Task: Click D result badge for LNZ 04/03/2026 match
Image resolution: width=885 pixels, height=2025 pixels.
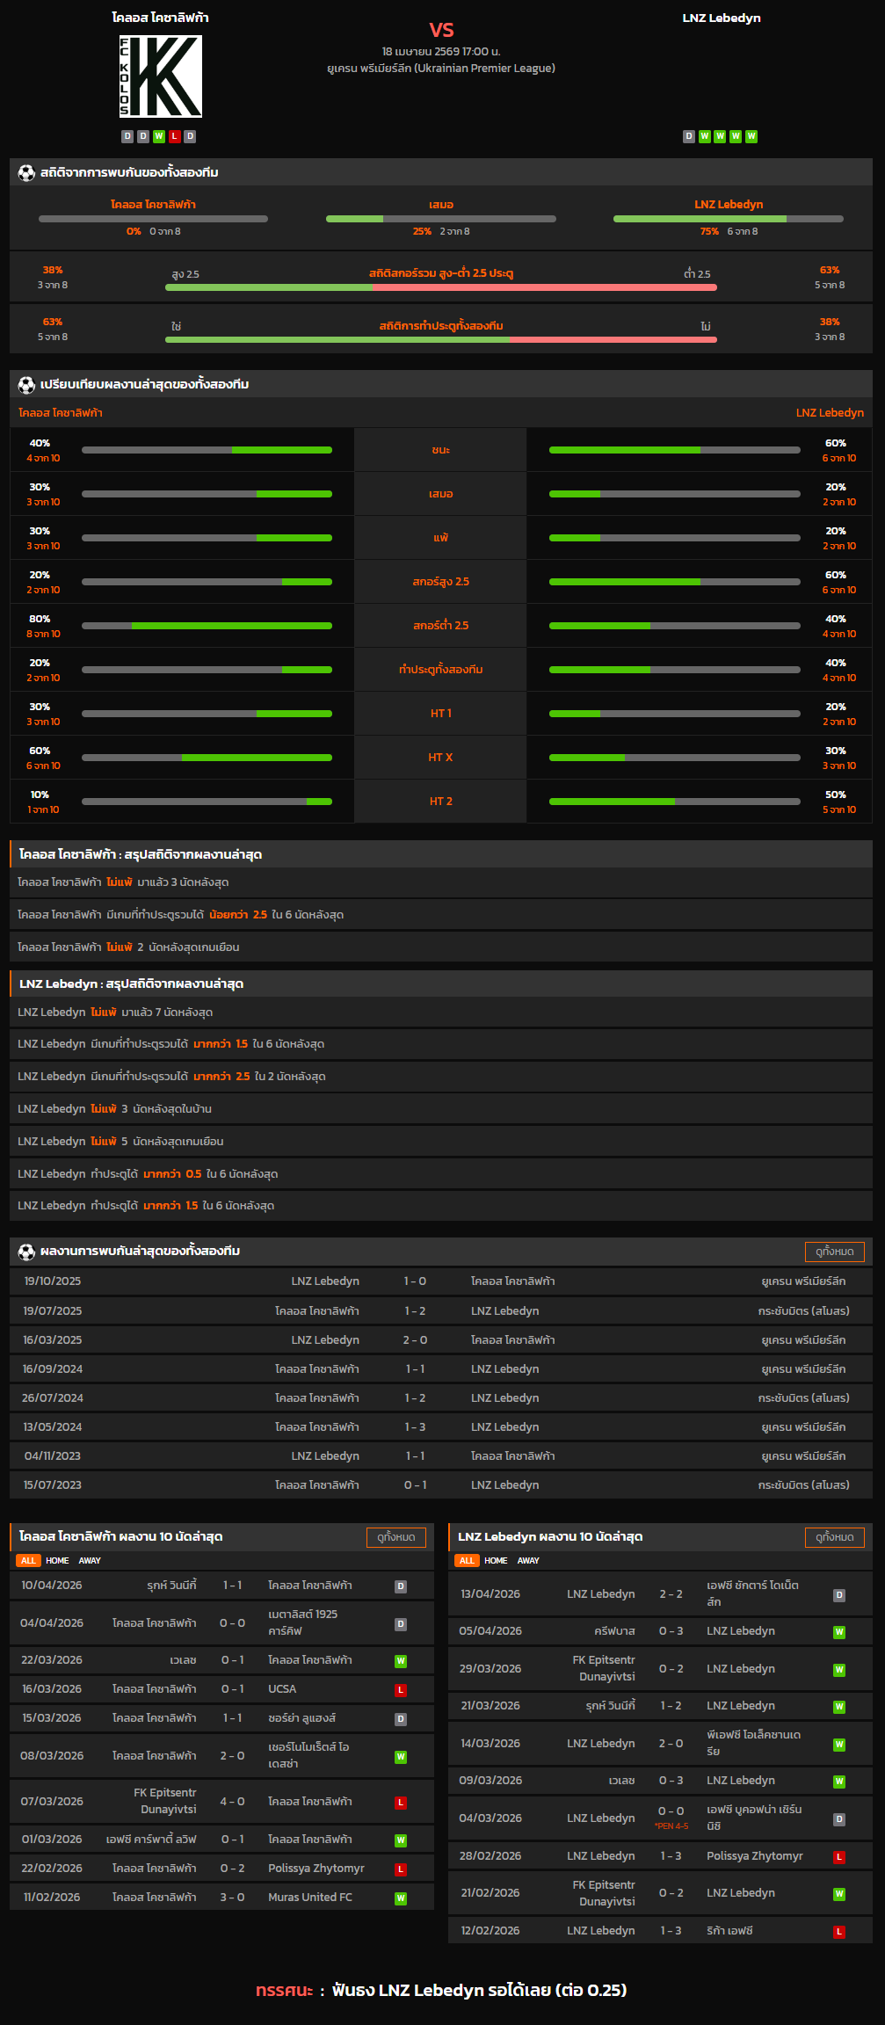Action: [x=839, y=1819]
